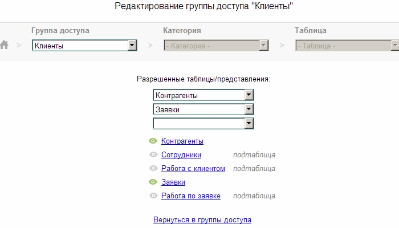Toggle visibility eye for Сотрудники
Image resolution: width=399 pixels, height=228 pixels.
coord(153,154)
